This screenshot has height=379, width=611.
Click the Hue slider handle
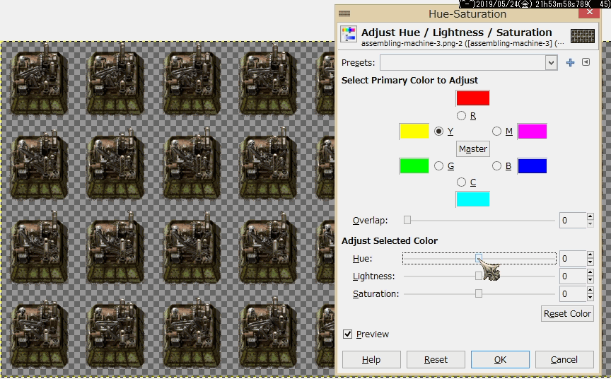coord(479,258)
